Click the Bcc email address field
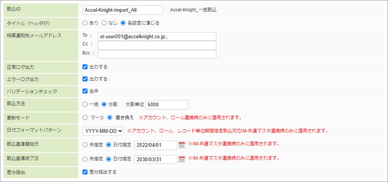This screenshot has height=182, width=388. pyautogui.click(x=157, y=54)
